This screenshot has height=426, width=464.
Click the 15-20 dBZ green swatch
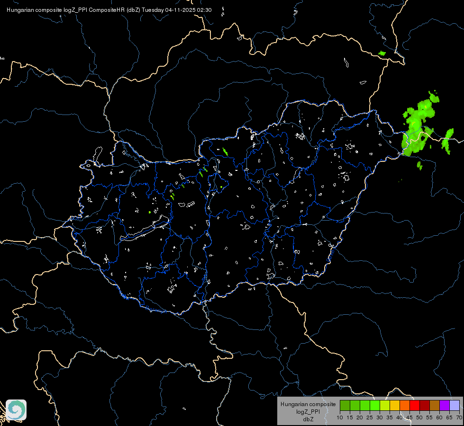355,405
